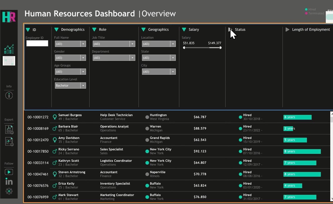
Task: Click the second Export document icon
Action: click(x=9, y=142)
